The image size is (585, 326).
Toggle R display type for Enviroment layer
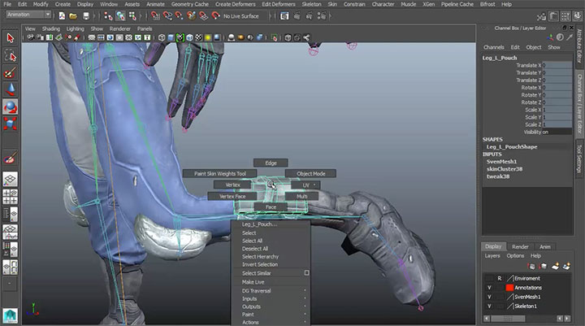(499, 278)
